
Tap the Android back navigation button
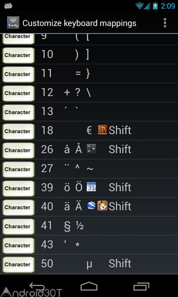tap(37, 286)
